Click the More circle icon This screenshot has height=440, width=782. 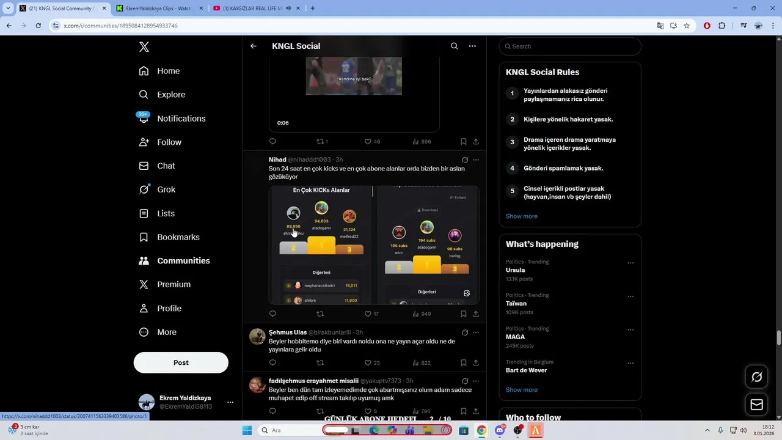tap(144, 332)
